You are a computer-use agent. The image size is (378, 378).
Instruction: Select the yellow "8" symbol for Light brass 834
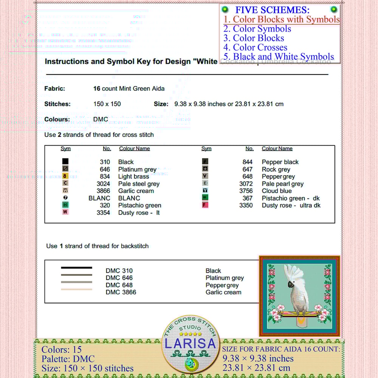coord(65,176)
